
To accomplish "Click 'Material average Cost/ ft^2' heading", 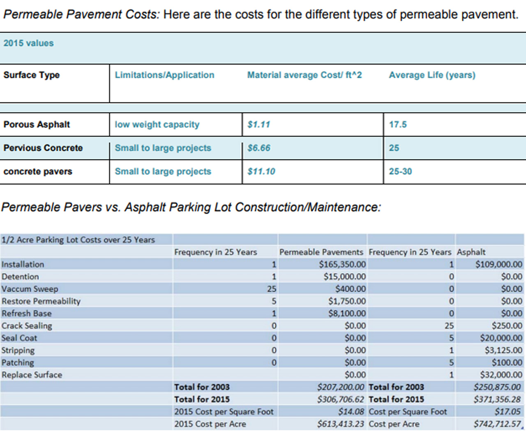I will coord(304,75).
